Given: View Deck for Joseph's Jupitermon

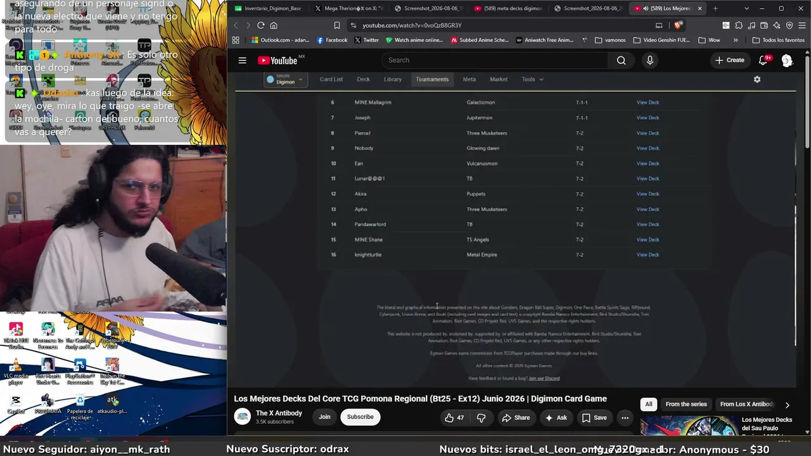Looking at the screenshot, I should [x=648, y=118].
